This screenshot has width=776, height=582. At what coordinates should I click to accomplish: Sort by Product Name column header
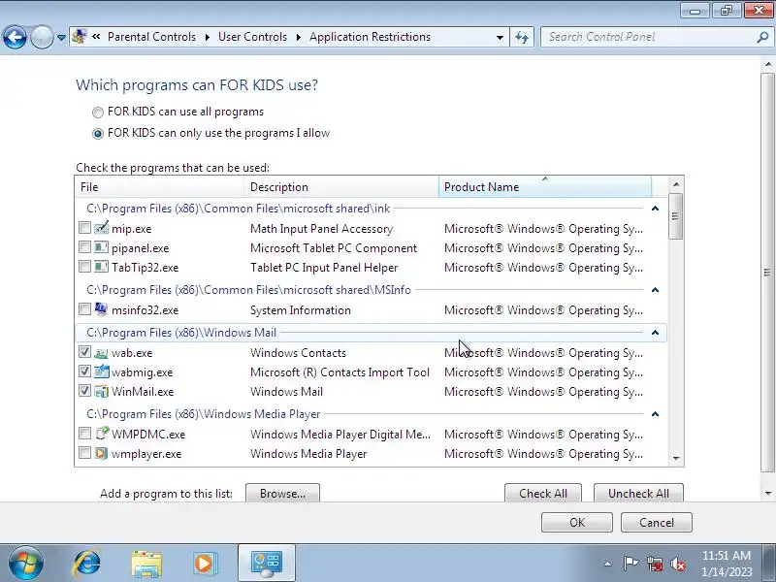545,187
